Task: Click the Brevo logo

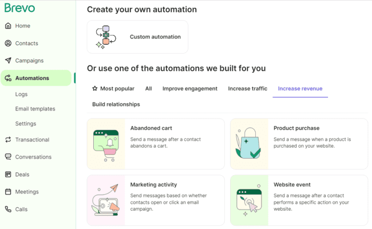Action: pos(20,8)
